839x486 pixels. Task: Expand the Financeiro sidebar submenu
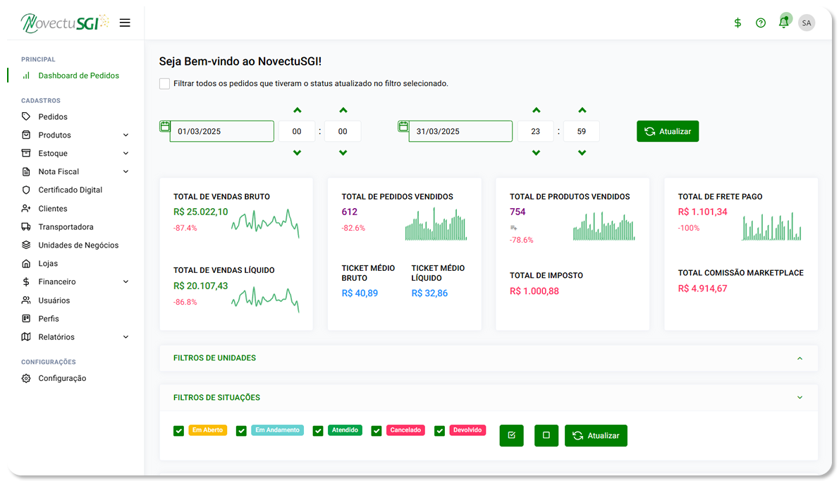(125, 282)
